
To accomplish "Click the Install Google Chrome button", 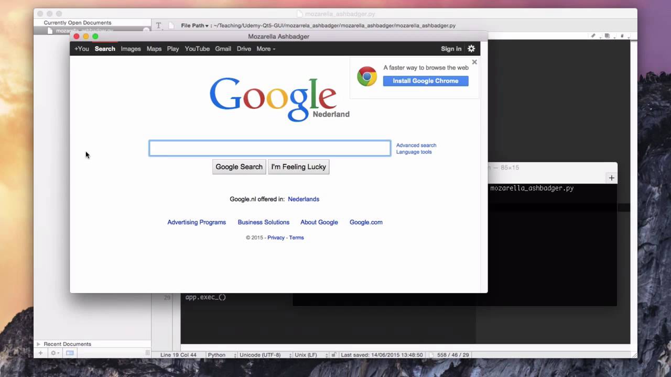I will (426, 81).
